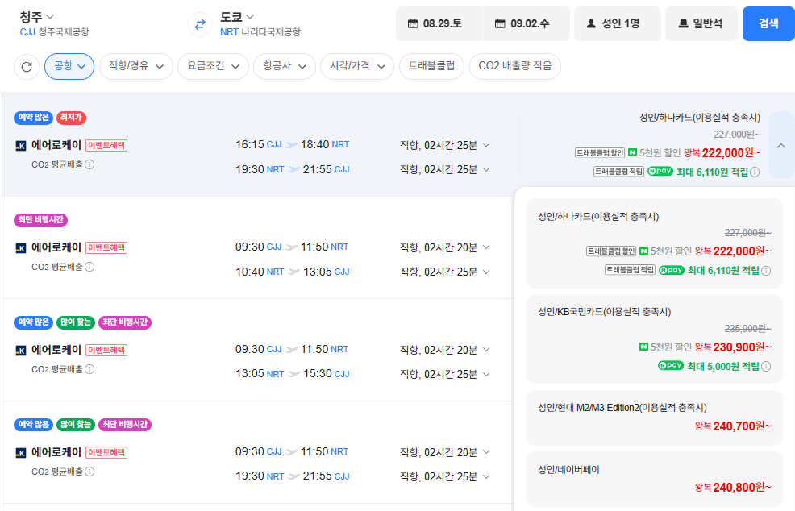The height and width of the screenshot is (511, 795).
Task: Expand details of the 13:05 NRT return flight
Action: (486, 374)
